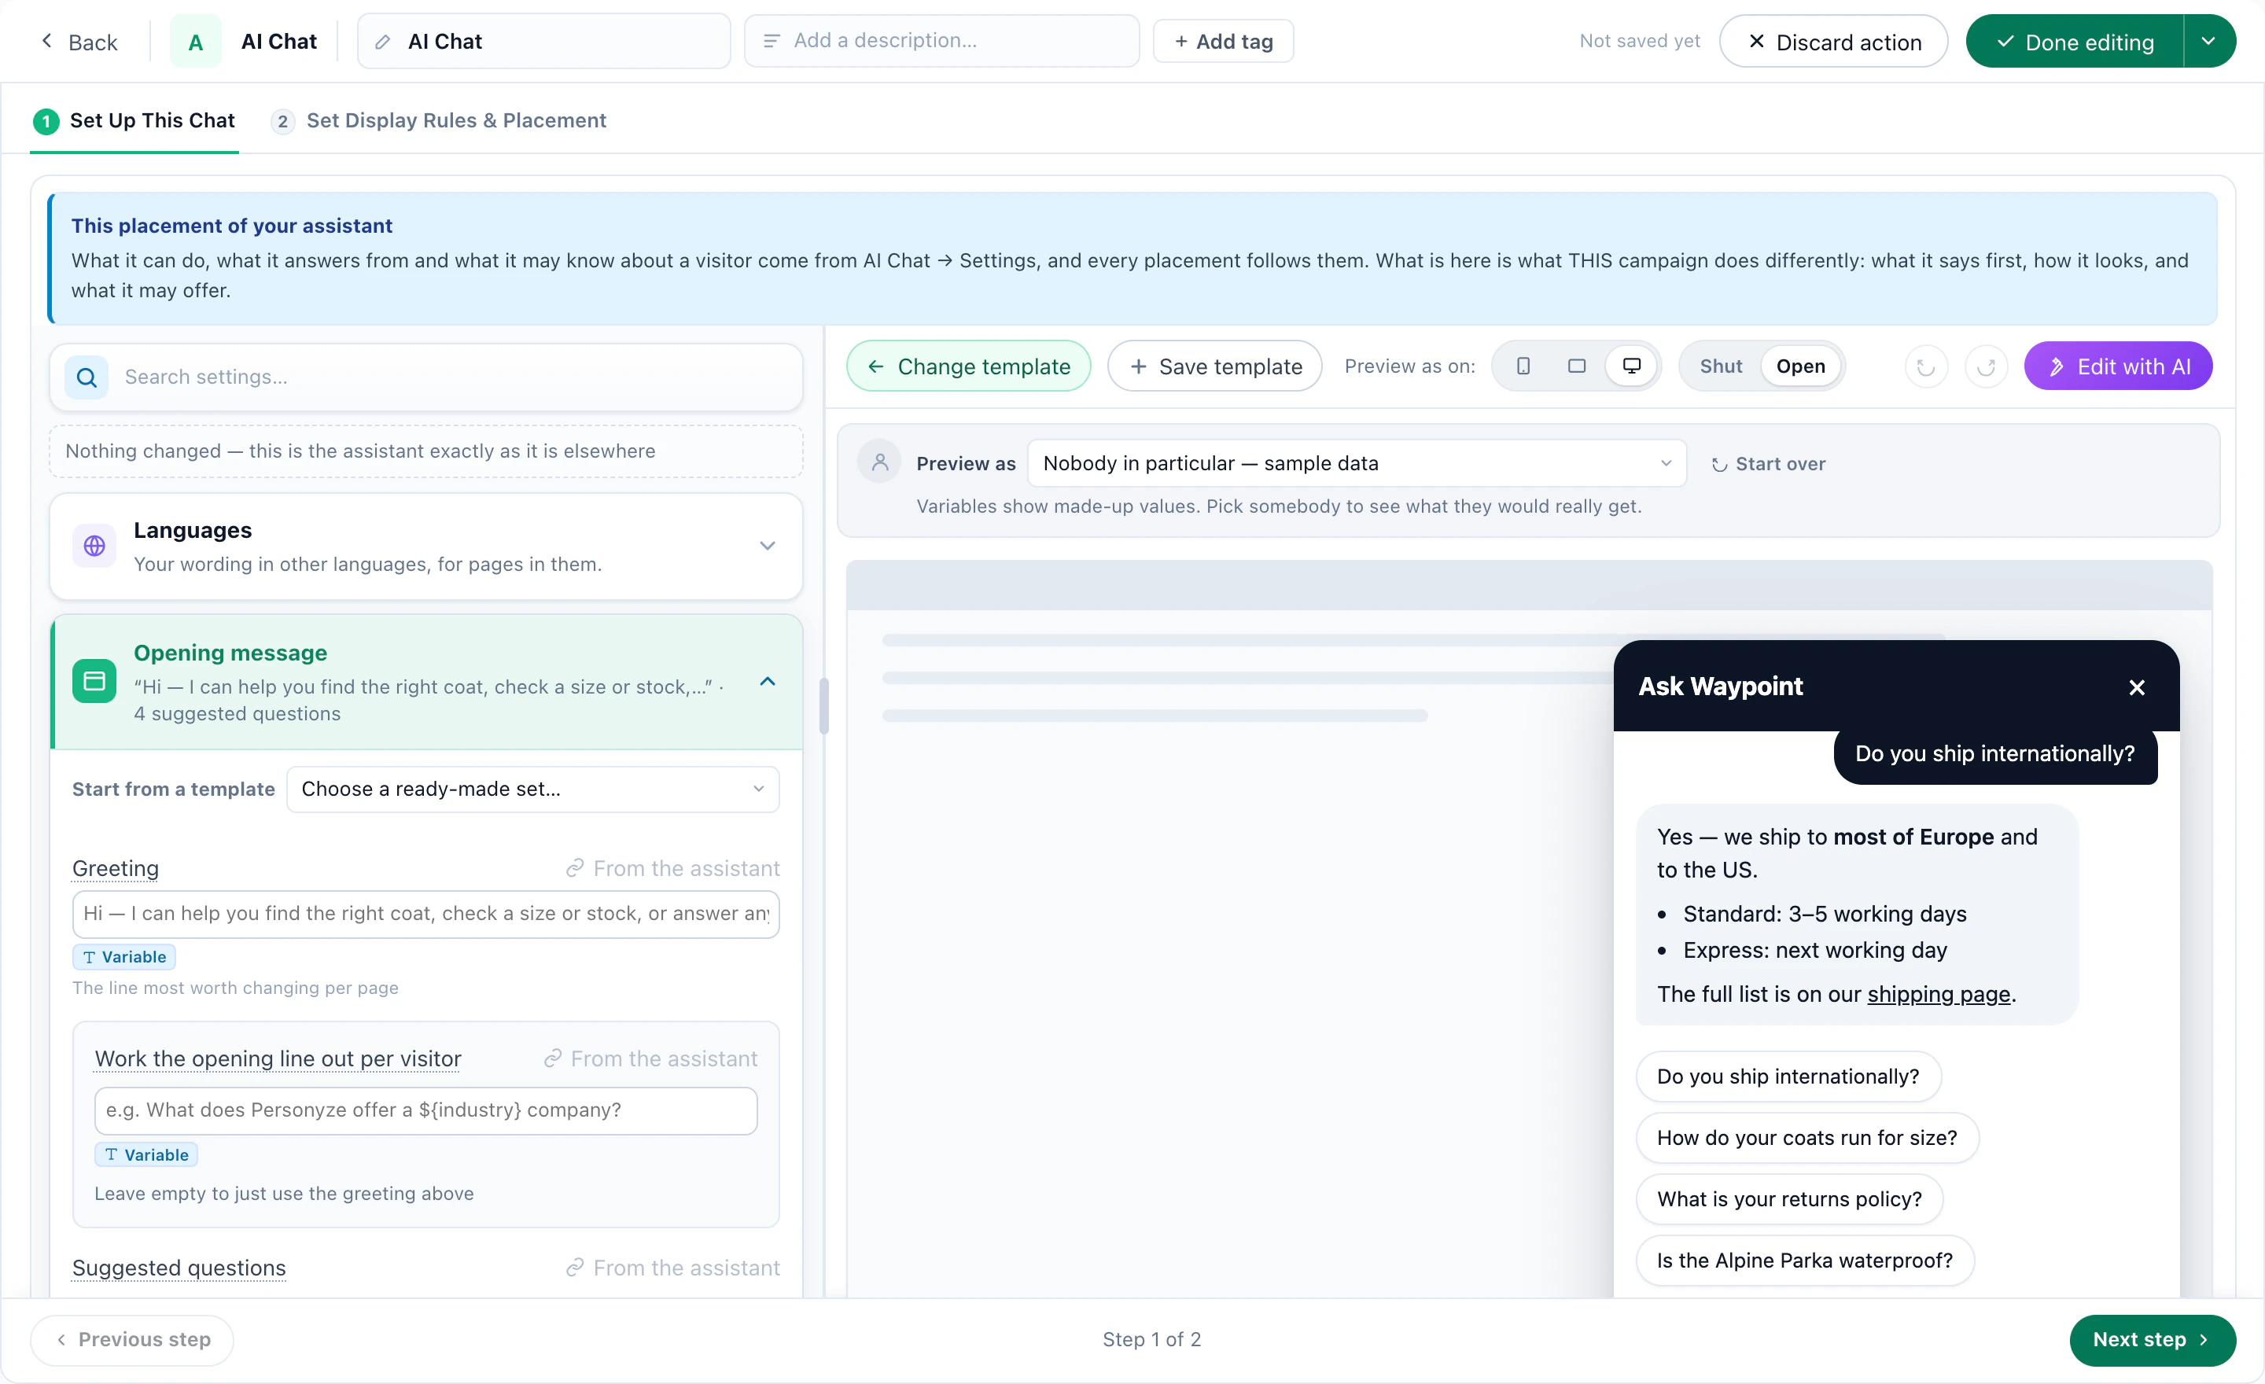Click the Languages globe icon
2265x1384 pixels.
[x=94, y=546]
